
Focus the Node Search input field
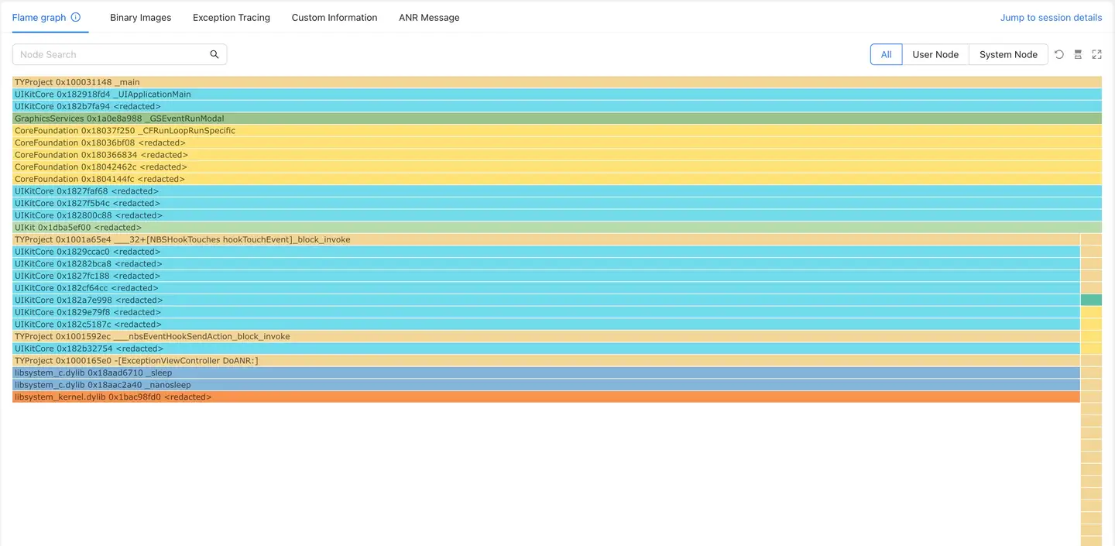(108, 54)
